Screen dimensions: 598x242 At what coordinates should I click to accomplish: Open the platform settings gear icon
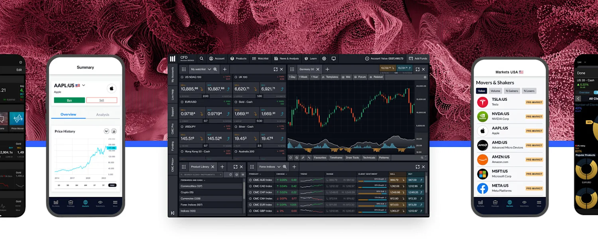coord(324,59)
